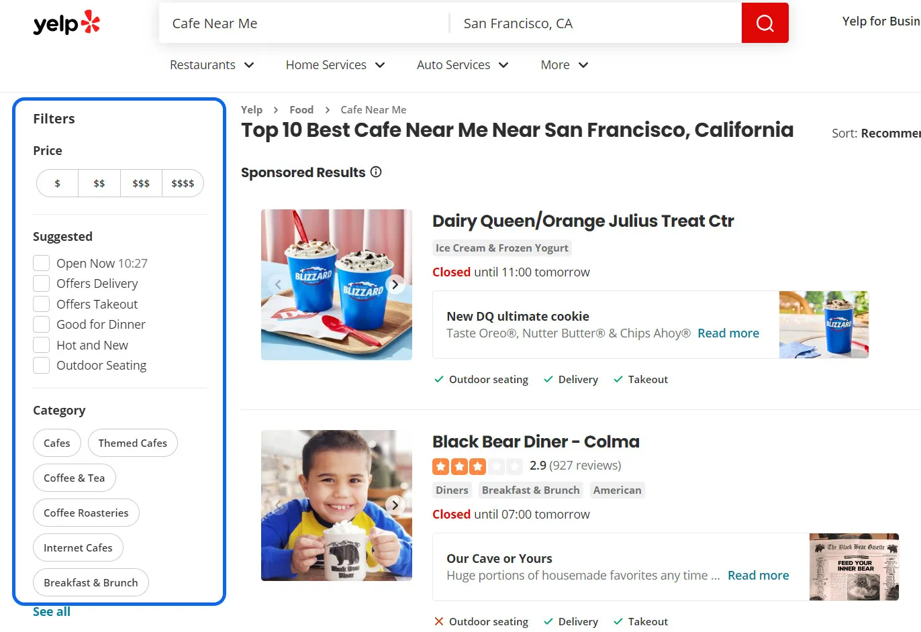The width and height of the screenshot is (921, 632).
Task: Click the Yelp logo
Action: (65, 23)
